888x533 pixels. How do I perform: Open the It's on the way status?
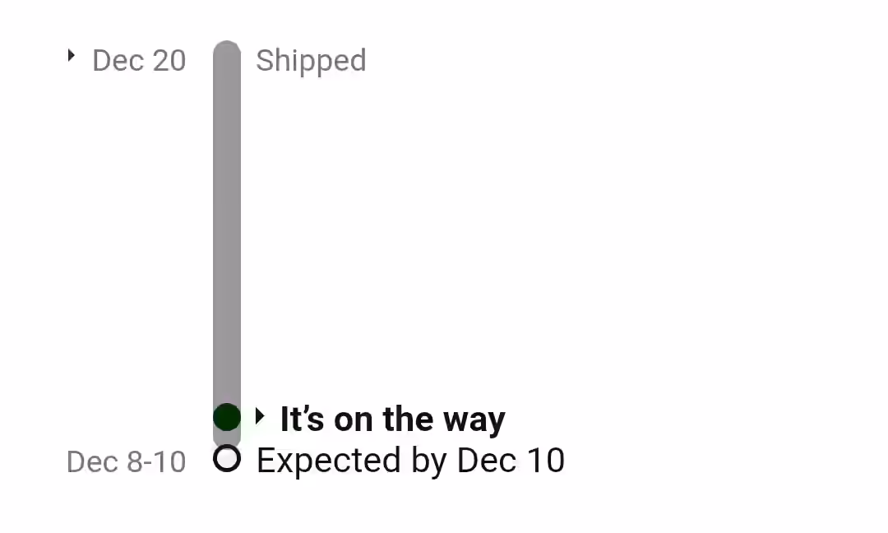click(x=392, y=419)
